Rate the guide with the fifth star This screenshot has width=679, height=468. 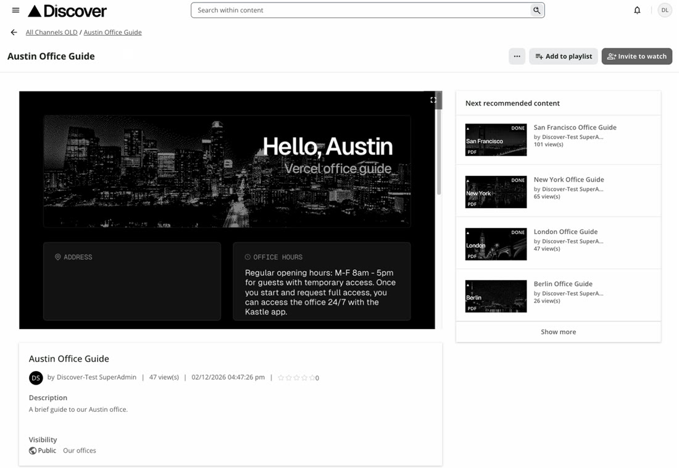point(312,378)
